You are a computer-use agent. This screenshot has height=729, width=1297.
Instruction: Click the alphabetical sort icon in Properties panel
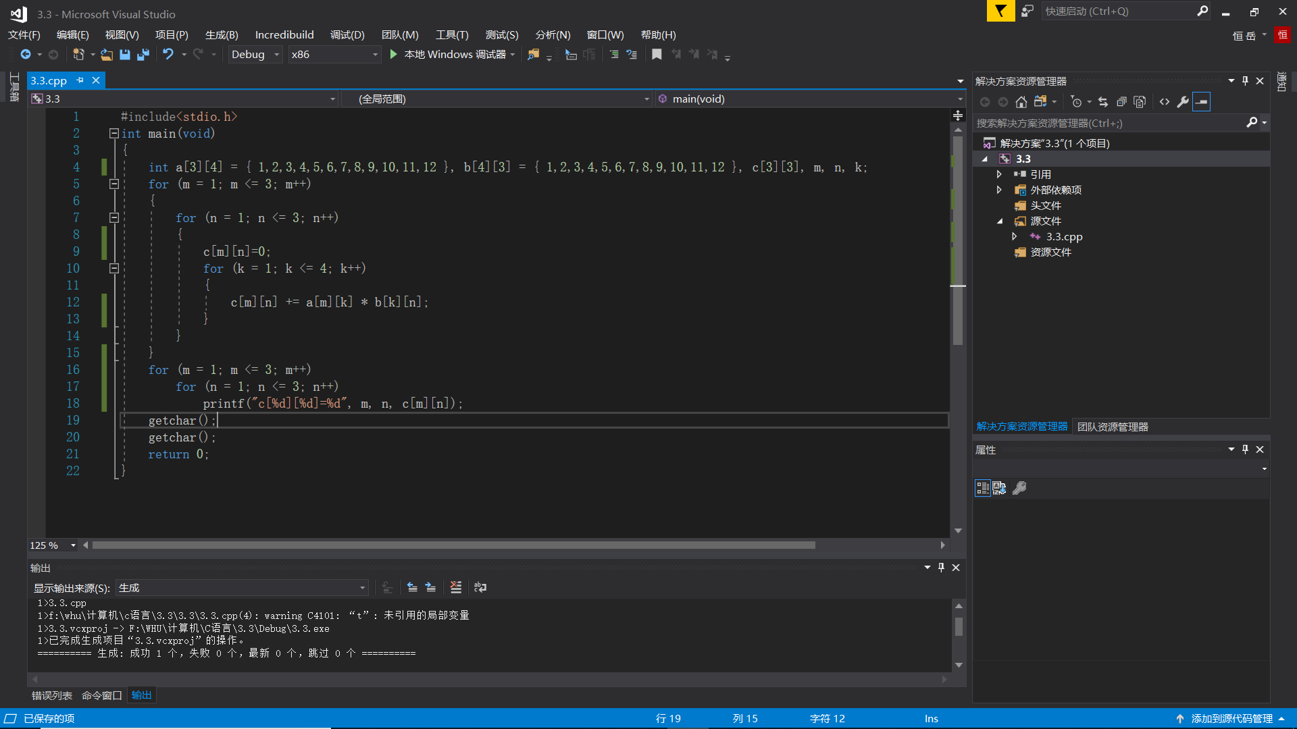coord(999,488)
